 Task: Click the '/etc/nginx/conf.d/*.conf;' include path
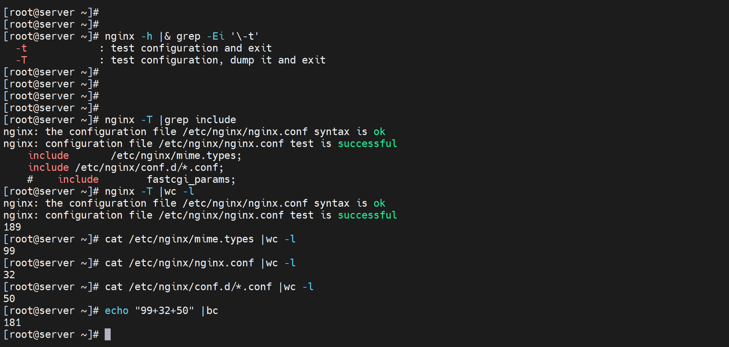click(x=149, y=167)
